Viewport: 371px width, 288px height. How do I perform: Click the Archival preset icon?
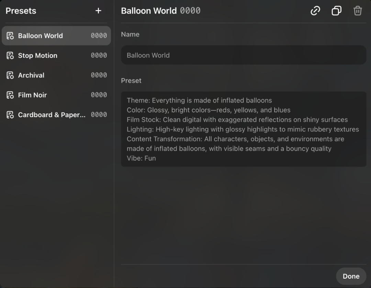click(10, 75)
